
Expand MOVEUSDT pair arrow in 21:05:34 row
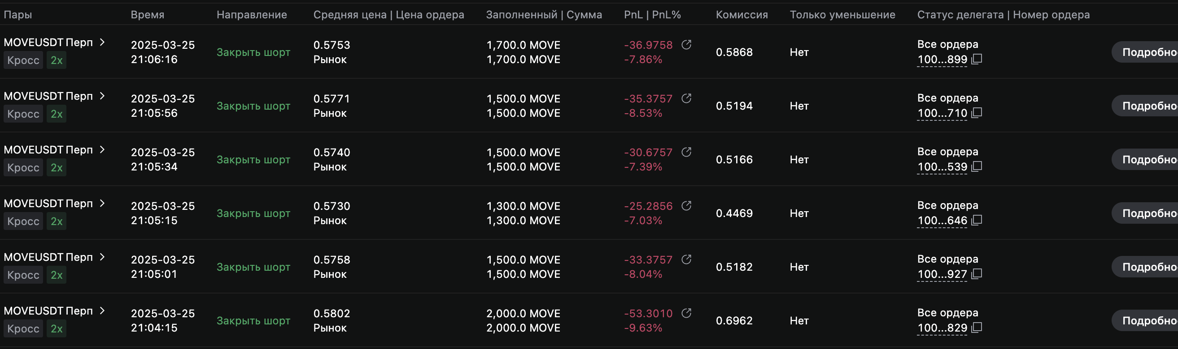coord(102,149)
